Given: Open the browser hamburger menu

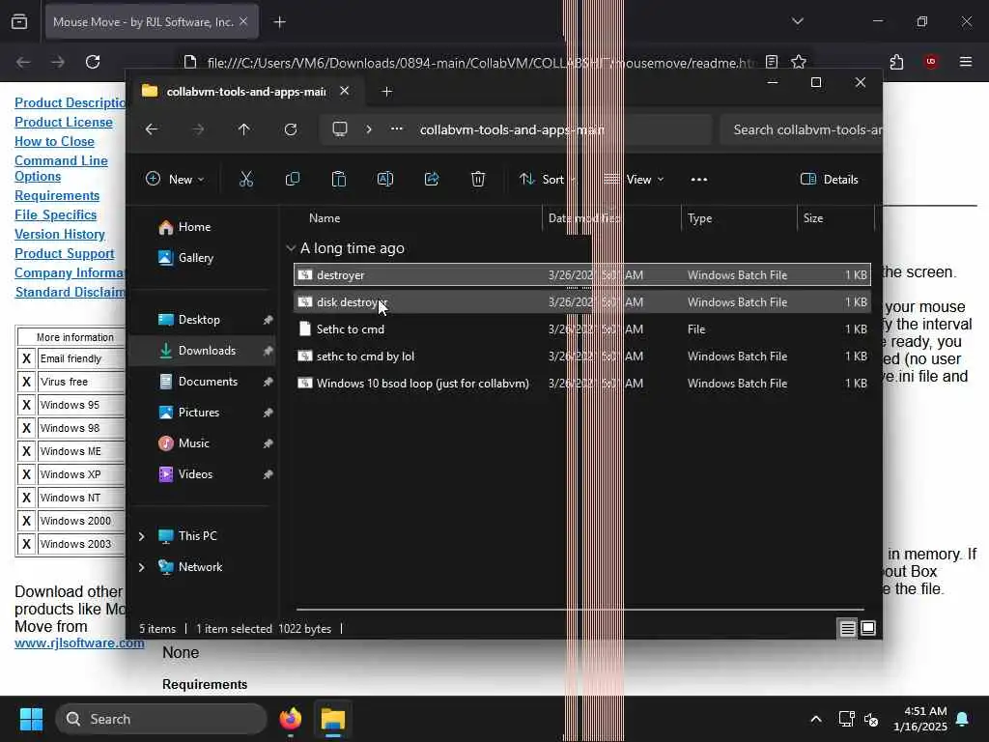Looking at the screenshot, I should coord(966,62).
